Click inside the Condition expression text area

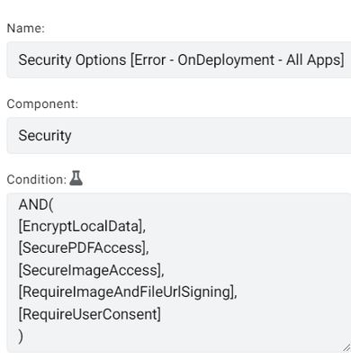(179, 273)
